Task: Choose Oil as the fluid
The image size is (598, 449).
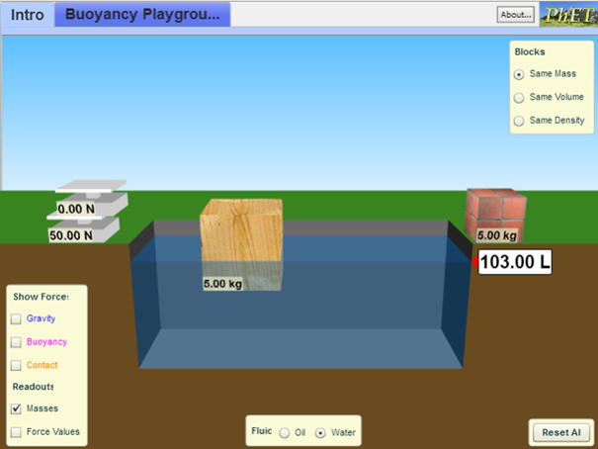Action: [284, 433]
